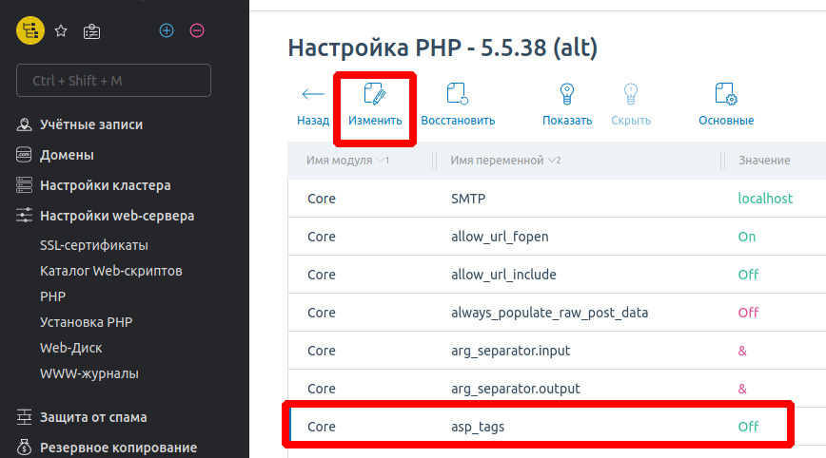Screen dimensions: 826x458
Task: Click Off value of always_populate_raw_post_data
Action: [x=749, y=313]
